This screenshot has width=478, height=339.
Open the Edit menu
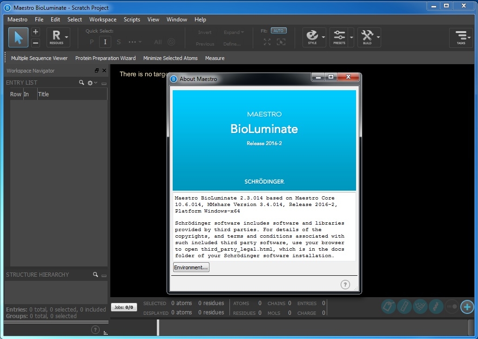coord(55,20)
